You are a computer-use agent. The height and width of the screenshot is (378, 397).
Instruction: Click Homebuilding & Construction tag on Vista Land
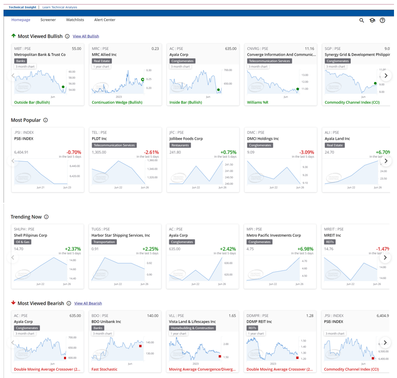point(192,328)
